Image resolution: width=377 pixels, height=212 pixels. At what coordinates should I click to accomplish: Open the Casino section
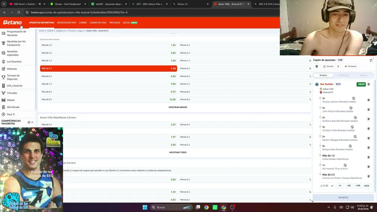click(x=83, y=23)
